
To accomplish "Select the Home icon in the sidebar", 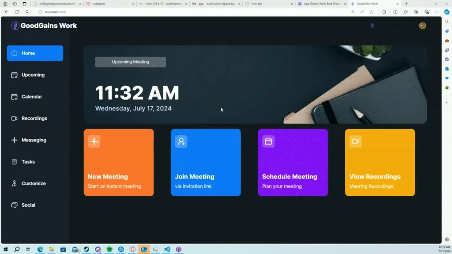I will (x=13, y=53).
